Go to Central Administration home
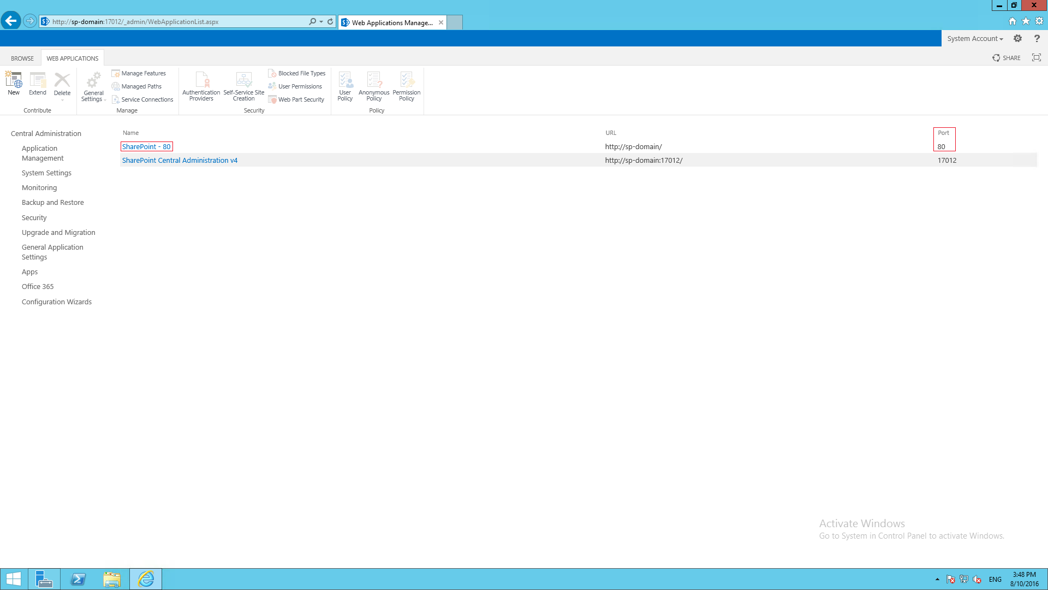The height and width of the screenshot is (590, 1048). point(46,133)
